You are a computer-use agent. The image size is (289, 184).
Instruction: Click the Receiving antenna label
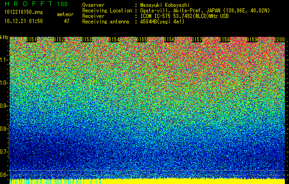click(x=106, y=22)
